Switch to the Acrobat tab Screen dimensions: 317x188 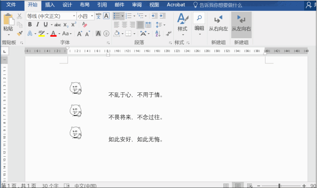[176, 4]
